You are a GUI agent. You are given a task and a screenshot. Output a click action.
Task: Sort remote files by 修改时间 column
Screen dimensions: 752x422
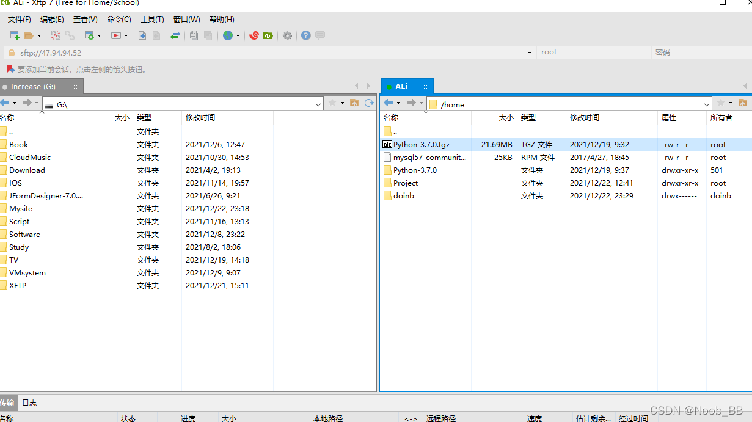611,118
